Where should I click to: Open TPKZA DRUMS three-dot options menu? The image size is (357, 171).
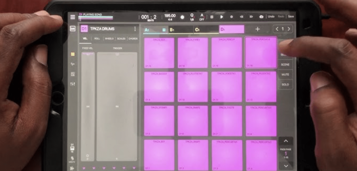click(135, 29)
